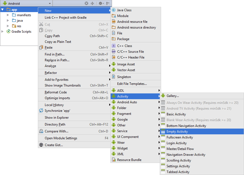This screenshot has width=244, height=175.
Task: Click the Java Class icon in New submenu
Action: tap(114, 10)
